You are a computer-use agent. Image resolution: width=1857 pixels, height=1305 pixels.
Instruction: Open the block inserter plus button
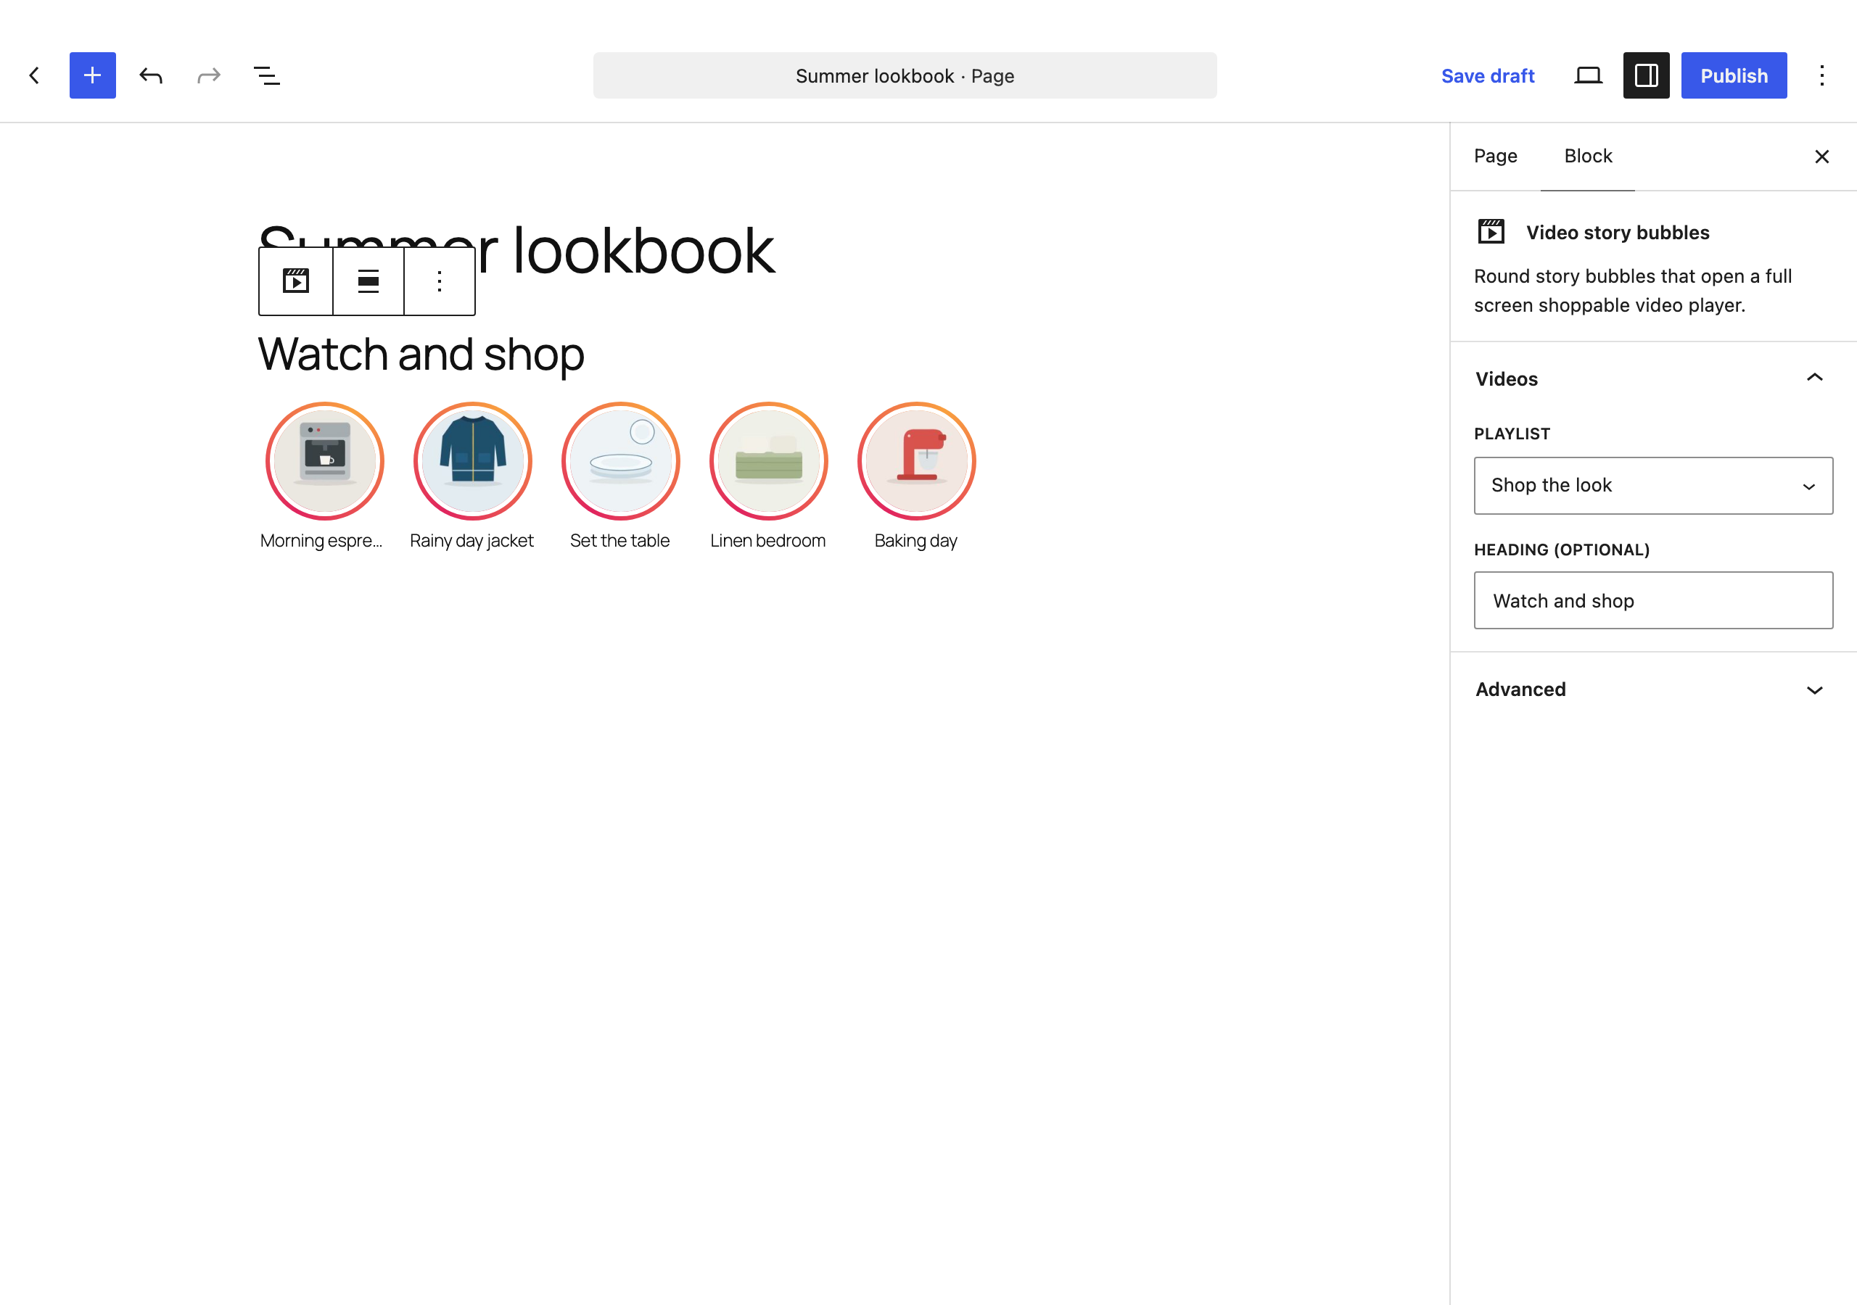point(92,75)
